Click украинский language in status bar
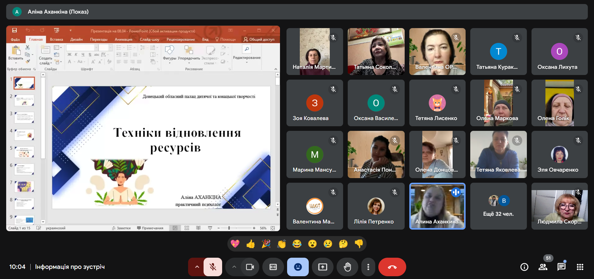The width and height of the screenshot is (594, 279). click(x=56, y=228)
